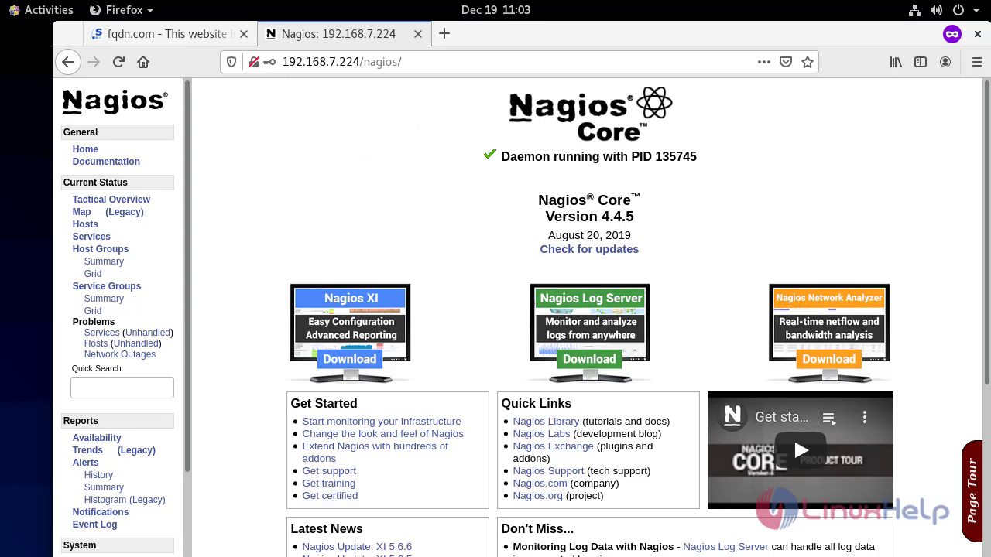
Task: Open the system tray dropdown arrow
Action: [x=978, y=10]
